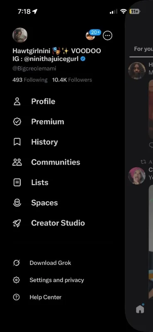Tap the Premium verified badge icon

coord(17,122)
